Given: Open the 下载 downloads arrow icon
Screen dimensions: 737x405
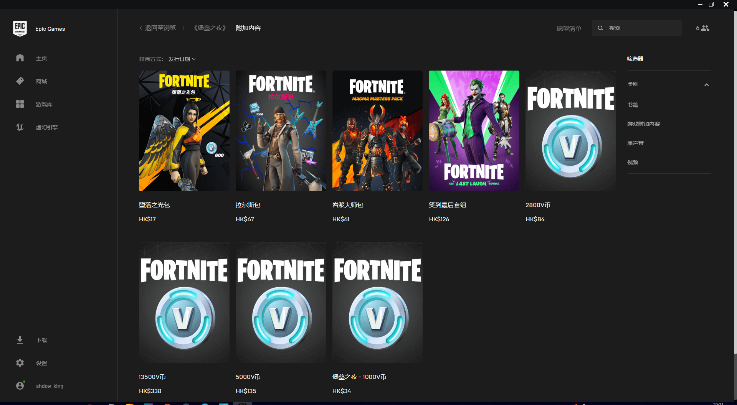Looking at the screenshot, I should (20, 340).
